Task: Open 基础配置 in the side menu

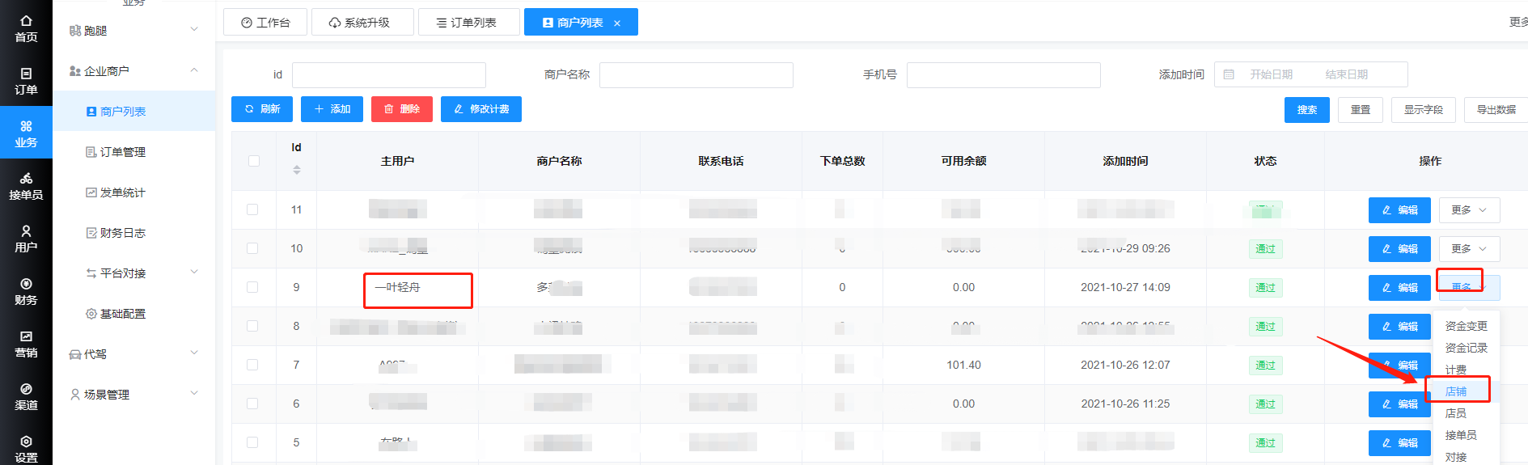Action: point(134,314)
